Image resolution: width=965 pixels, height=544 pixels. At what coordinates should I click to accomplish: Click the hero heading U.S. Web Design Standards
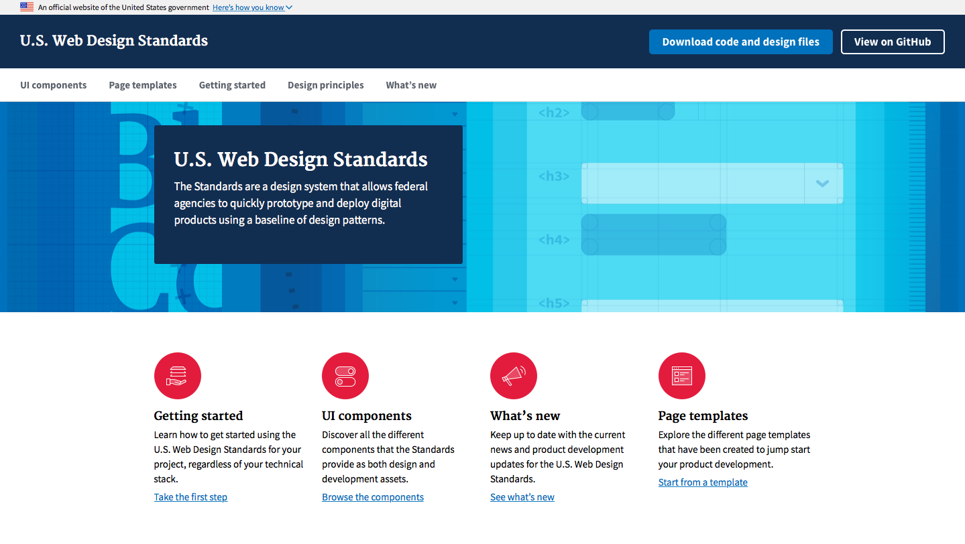pos(301,159)
